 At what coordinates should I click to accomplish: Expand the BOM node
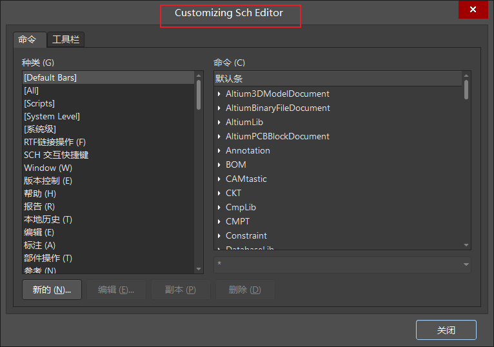point(219,165)
